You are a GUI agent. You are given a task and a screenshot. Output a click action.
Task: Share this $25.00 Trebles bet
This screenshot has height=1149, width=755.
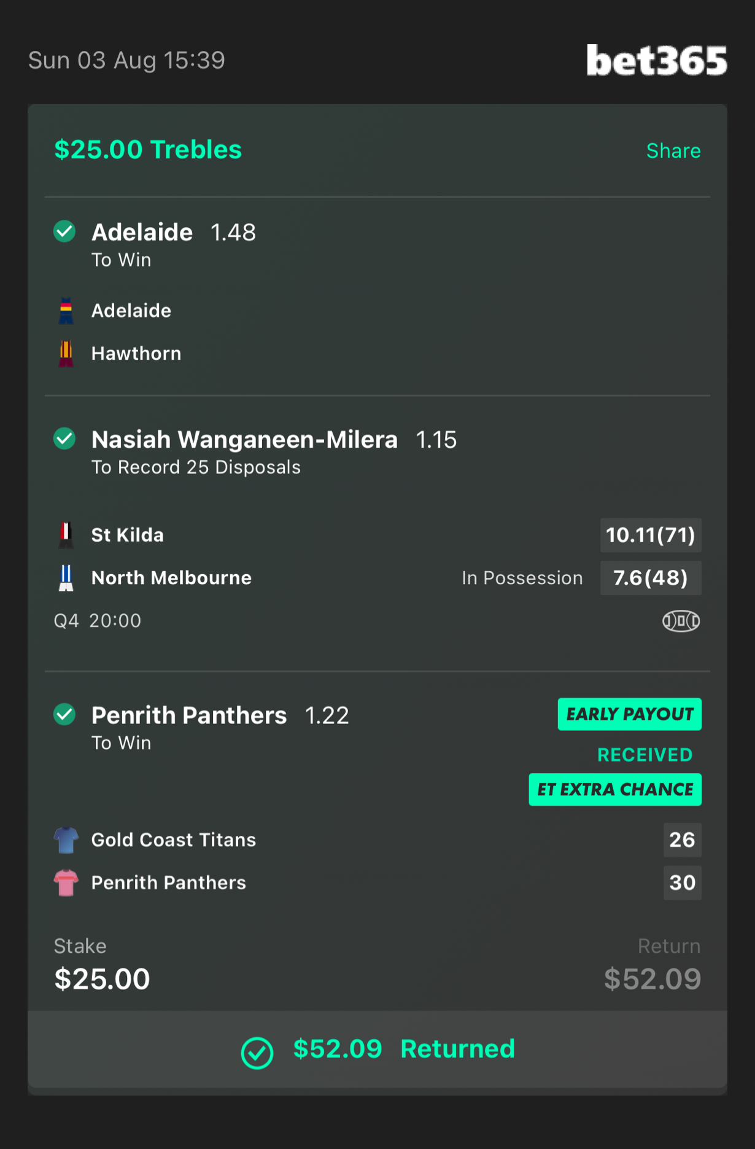click(673, 151)
